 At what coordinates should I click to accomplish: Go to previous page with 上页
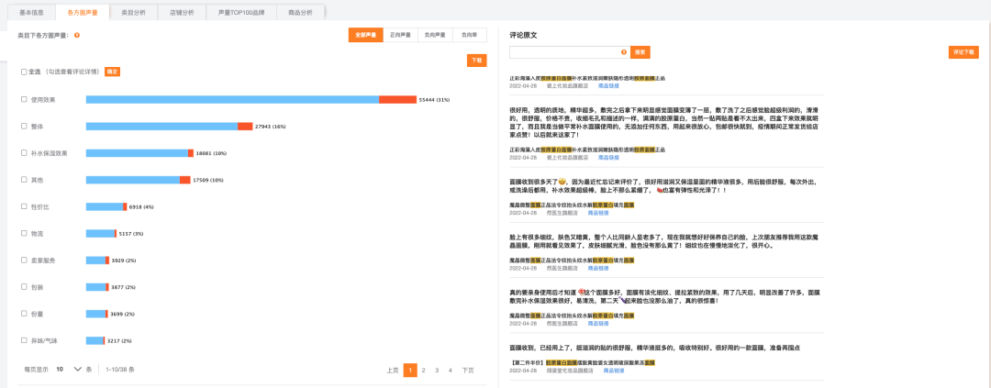(x=393, y=371)
